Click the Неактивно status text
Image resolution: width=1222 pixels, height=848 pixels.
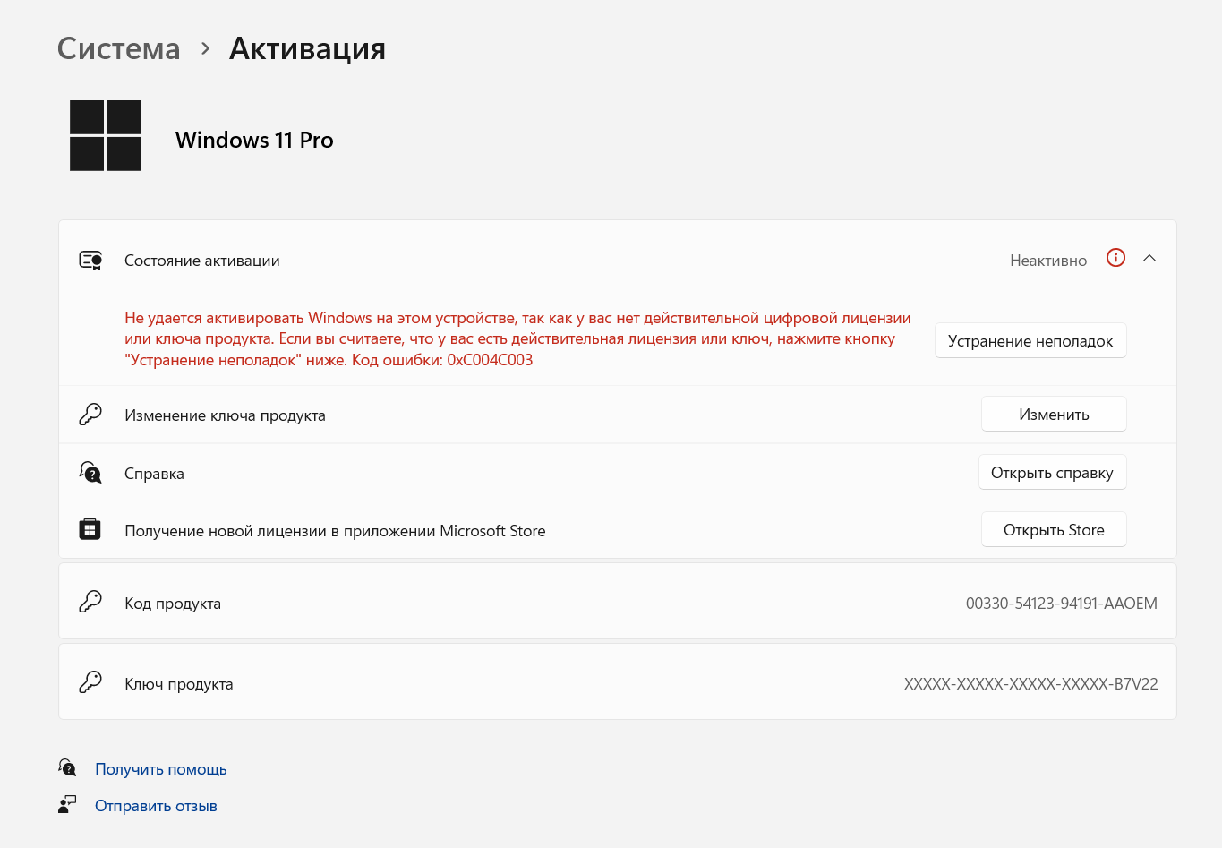tap(1048, 261)
